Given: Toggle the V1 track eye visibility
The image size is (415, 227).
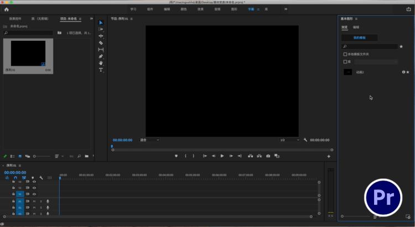Looking at the screenshot, I should tap(34, 194).
